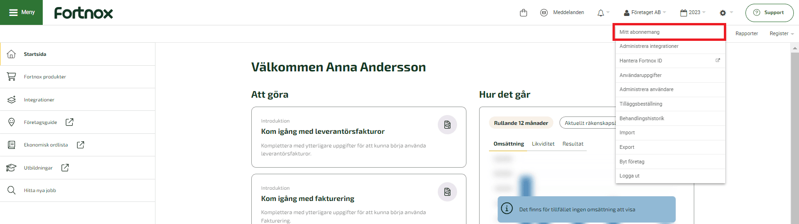Screen dimensions: 799x224
Task: Select Tilläggsbeställning menu entry
Action: pos(670,104)
